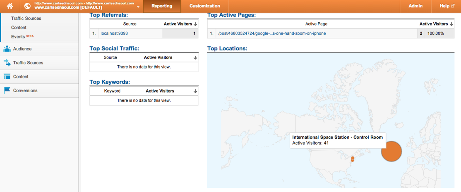Click the Home icon in top bar
Screen dimensions: 461x192
tap(10, 6)
